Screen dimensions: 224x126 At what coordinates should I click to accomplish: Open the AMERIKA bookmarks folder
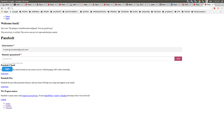34,12
